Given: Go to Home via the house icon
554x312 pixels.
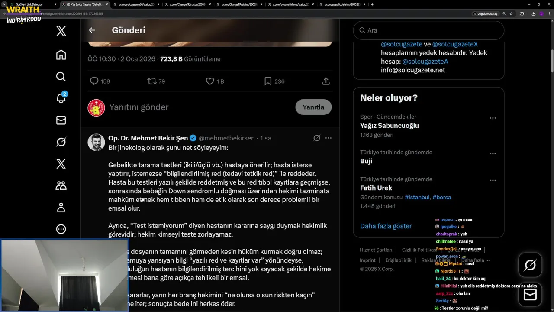Looking at the screenshot, I should coord(61,55).
